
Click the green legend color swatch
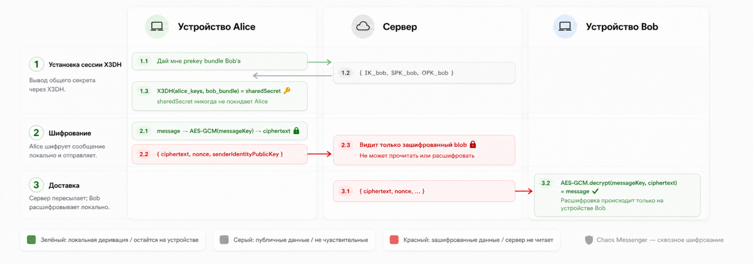click(31, 240)
